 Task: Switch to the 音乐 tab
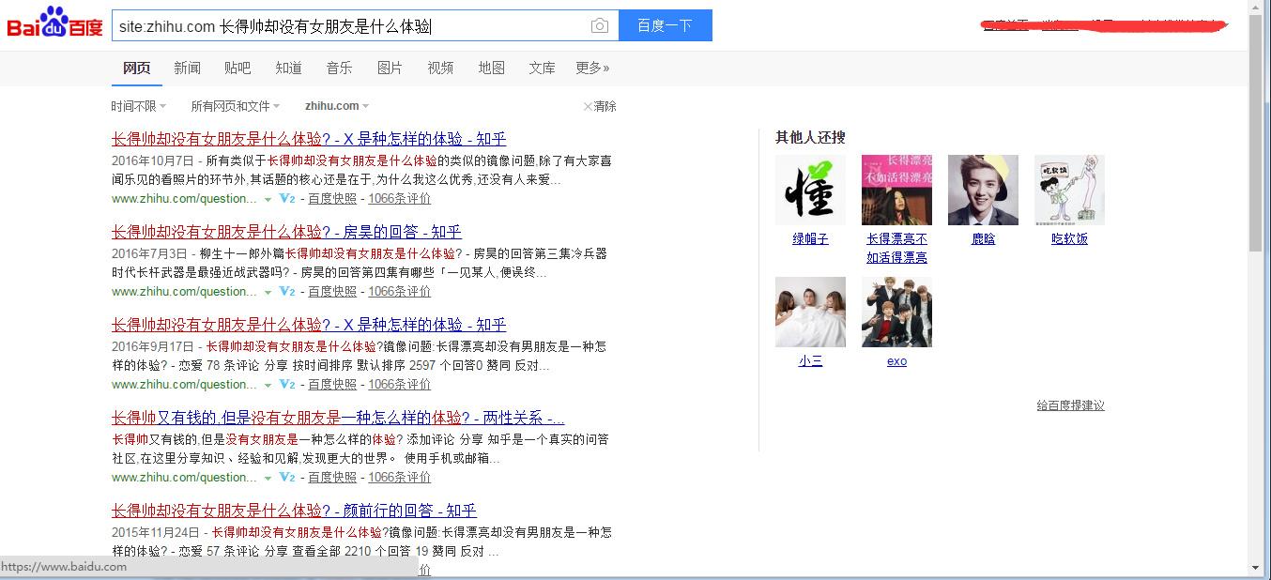[x=339, y=68]
